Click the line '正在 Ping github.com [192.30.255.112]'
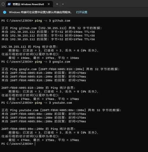Screen dimensions: 148x152 (x=52, y=28)
